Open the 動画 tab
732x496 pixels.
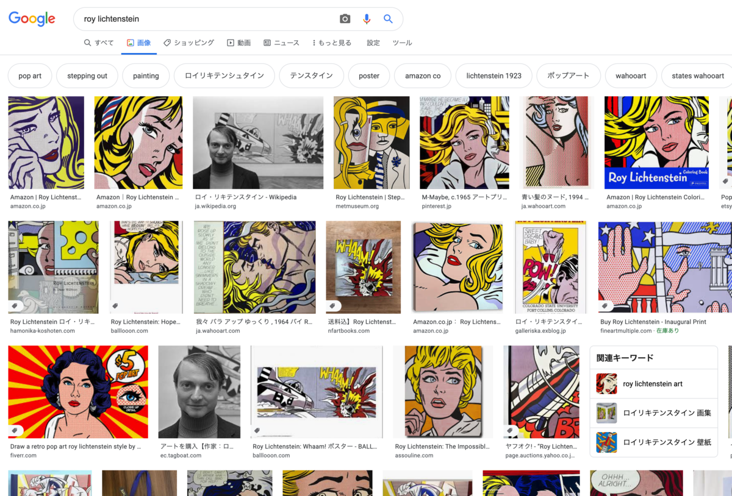coord(239,43)
